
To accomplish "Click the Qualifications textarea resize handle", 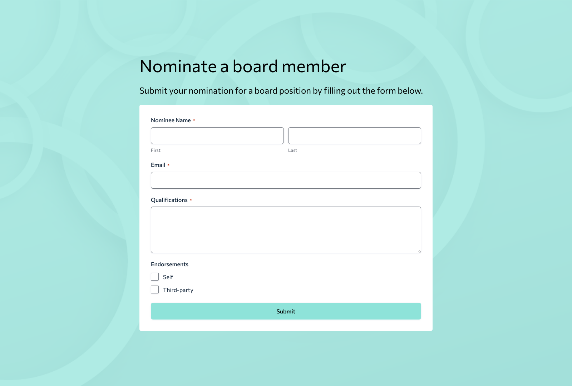I will click(419, 251).
